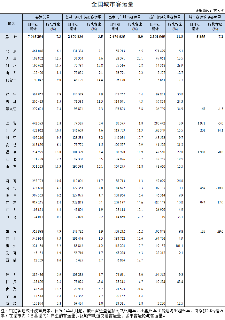This screenshot has width=225, height=320.
Task: Click total taxi value 2 676 635
Action: [117, 36]
